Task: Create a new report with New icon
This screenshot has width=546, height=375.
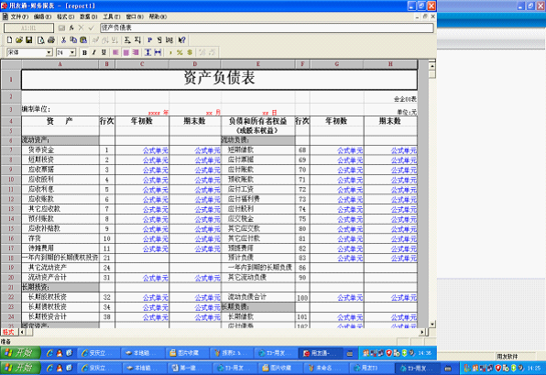Action: tap(10, 40)
